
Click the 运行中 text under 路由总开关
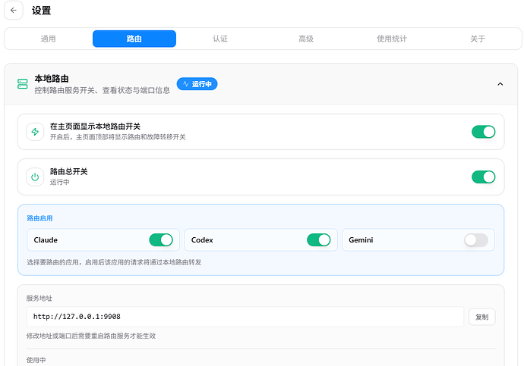click(60, 182)
